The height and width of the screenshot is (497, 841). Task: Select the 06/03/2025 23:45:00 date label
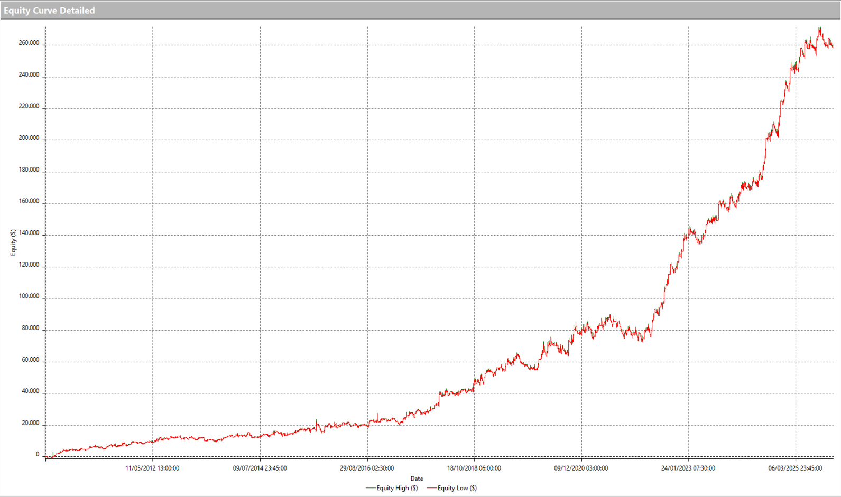(x=795, y=468)
